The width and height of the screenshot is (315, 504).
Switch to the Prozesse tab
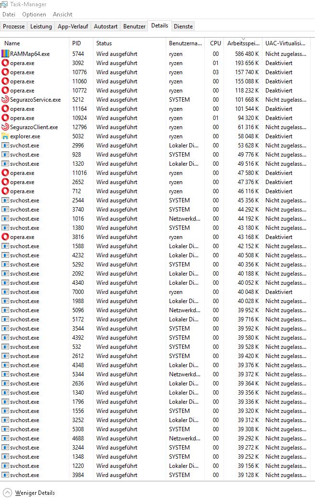[14, 27]
